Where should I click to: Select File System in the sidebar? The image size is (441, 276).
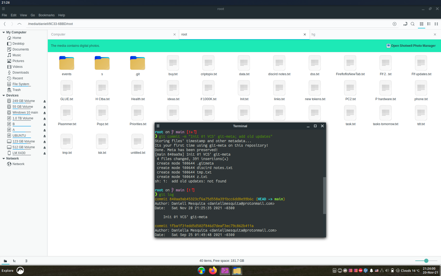pyautogui.click(x=21, y=84)
